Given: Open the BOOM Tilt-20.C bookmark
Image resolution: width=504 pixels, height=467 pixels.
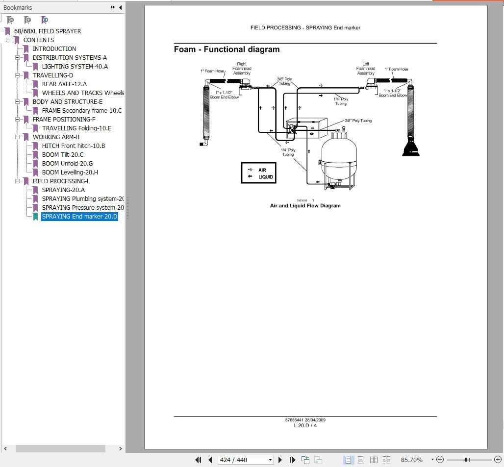Looking at the screenshot, I should tap(63, 154).
